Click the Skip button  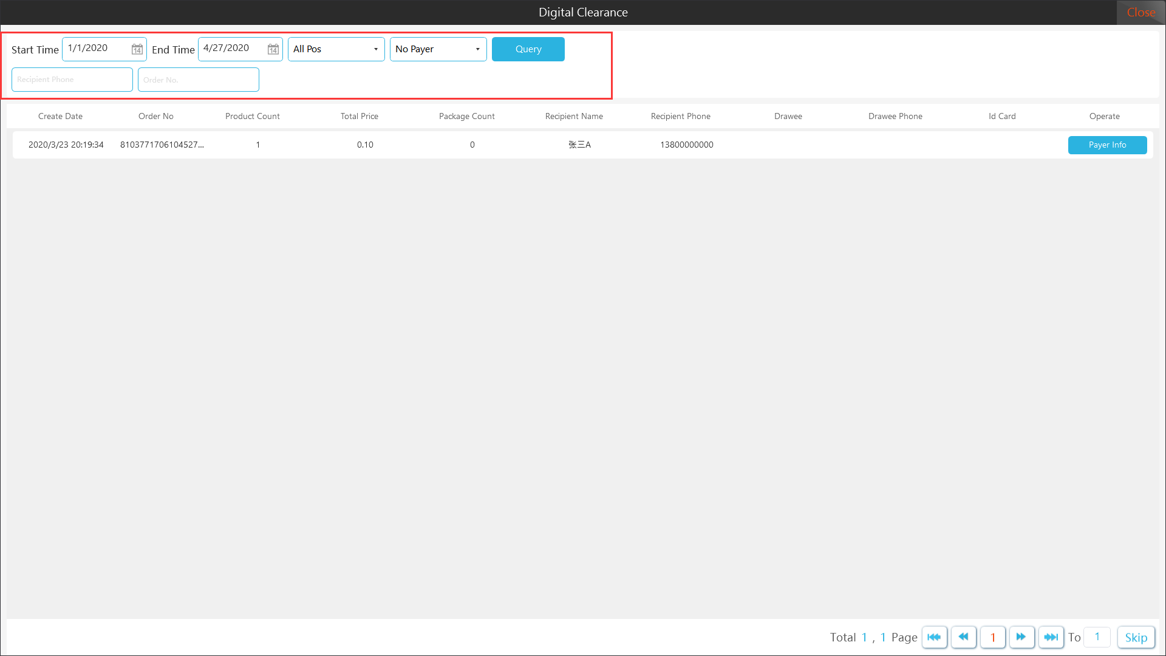[x=1136, y=637]
